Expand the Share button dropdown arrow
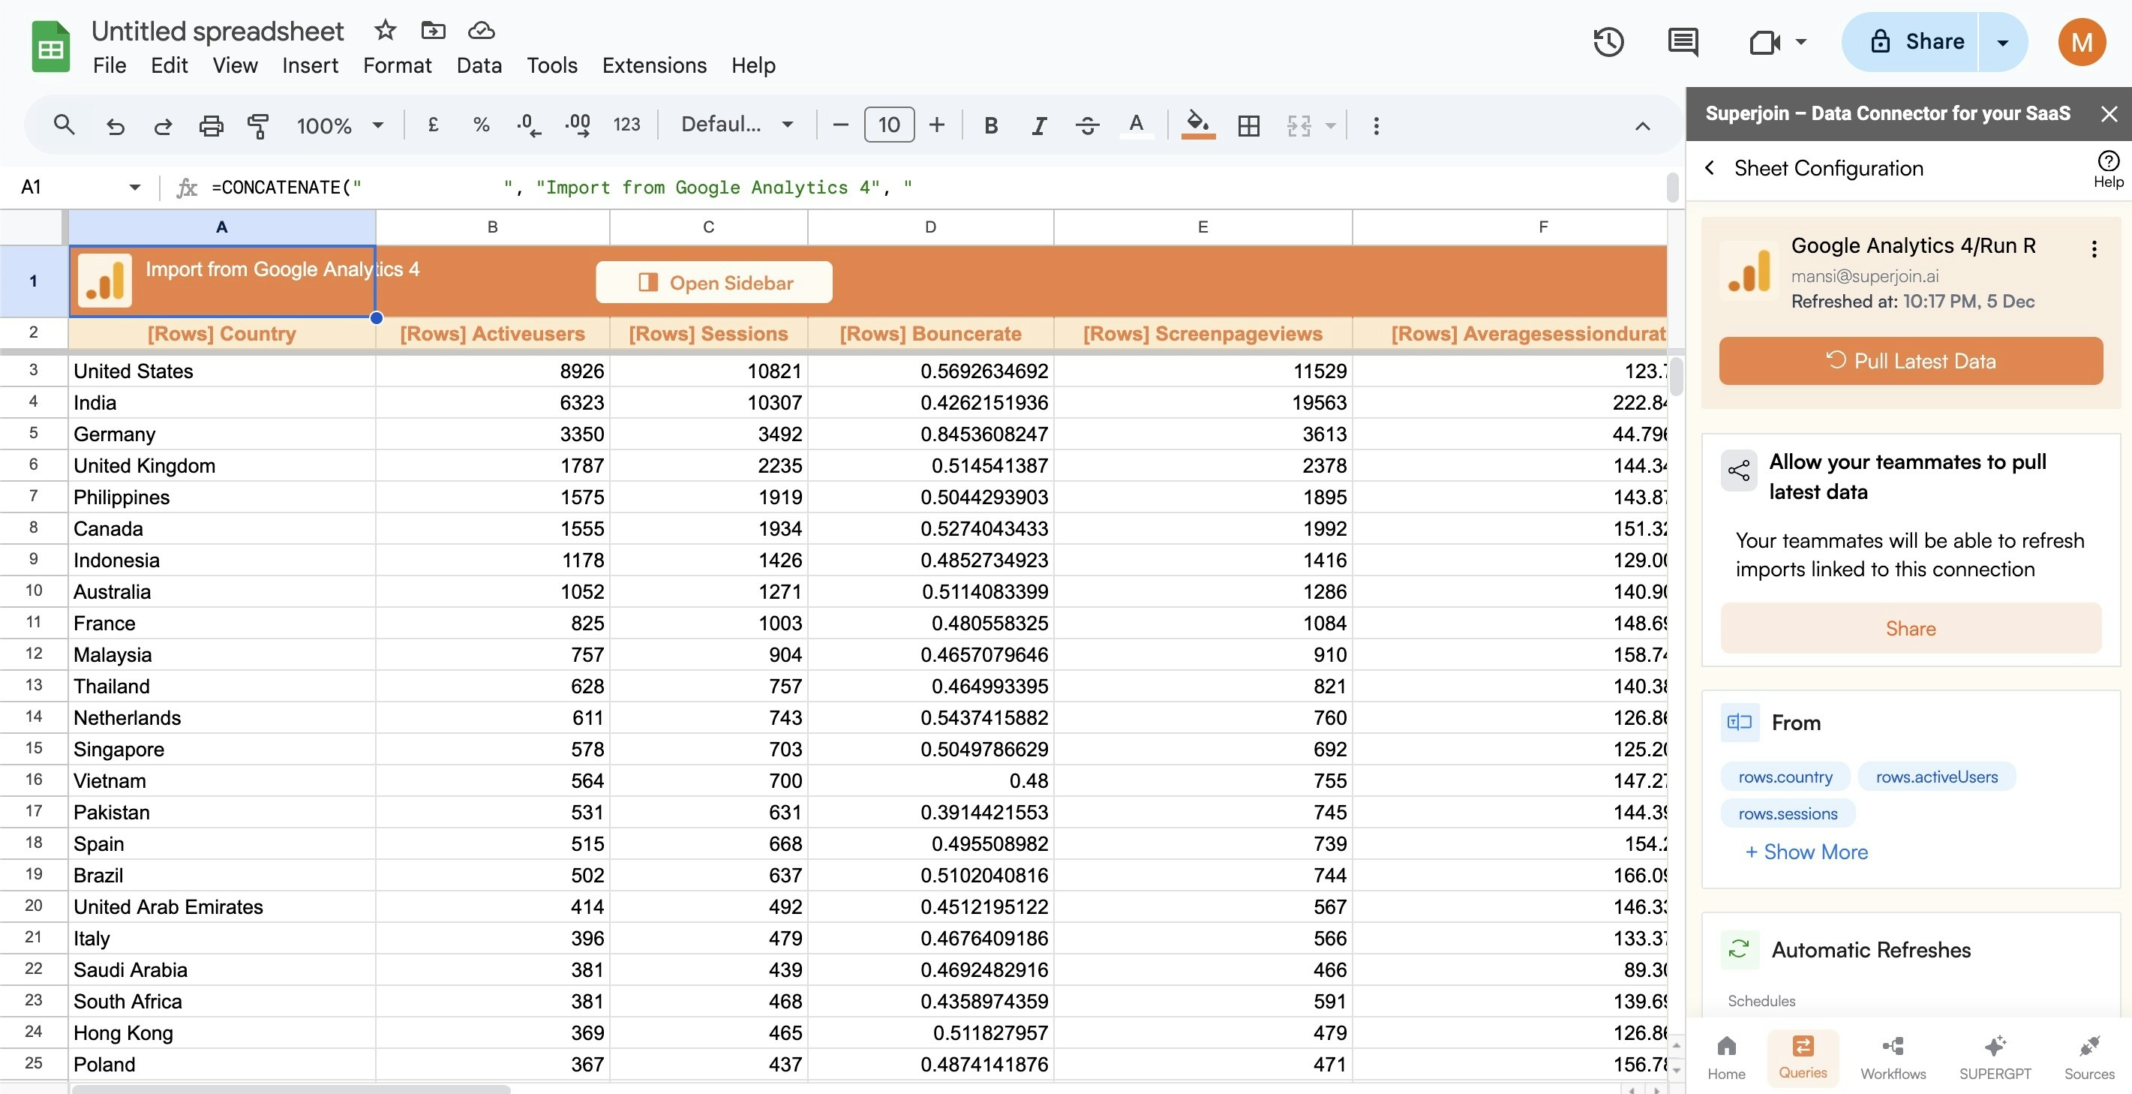Screen dimensions: 2132x1094 tap(2002, 42)
